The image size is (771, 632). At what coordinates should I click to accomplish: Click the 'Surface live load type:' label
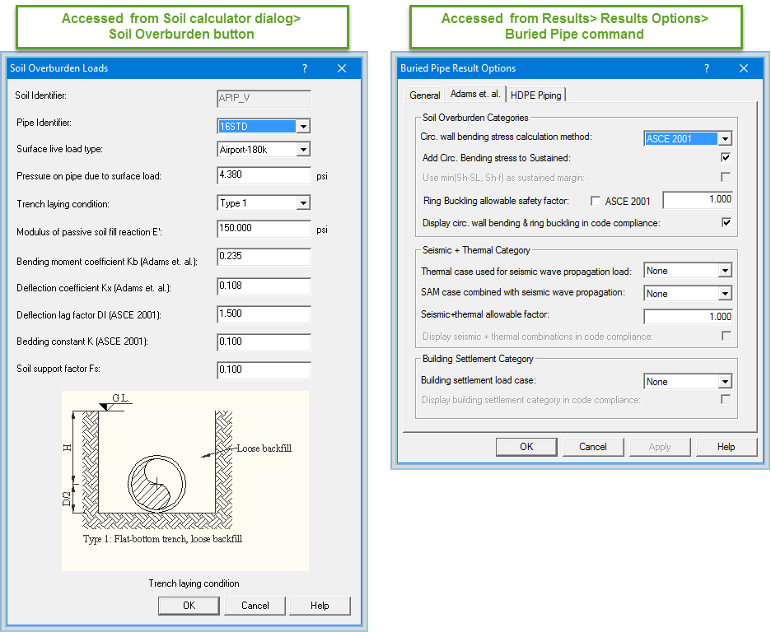(x=59, y=149)
